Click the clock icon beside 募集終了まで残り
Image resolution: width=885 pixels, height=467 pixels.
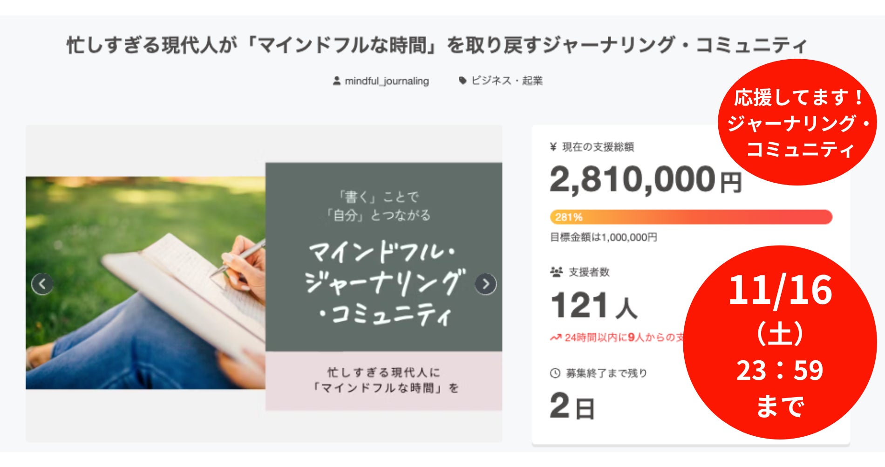click(555, 373)
